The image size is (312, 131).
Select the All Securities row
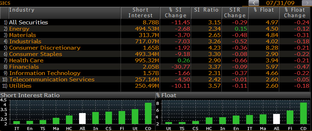click(x=156, y=23)
